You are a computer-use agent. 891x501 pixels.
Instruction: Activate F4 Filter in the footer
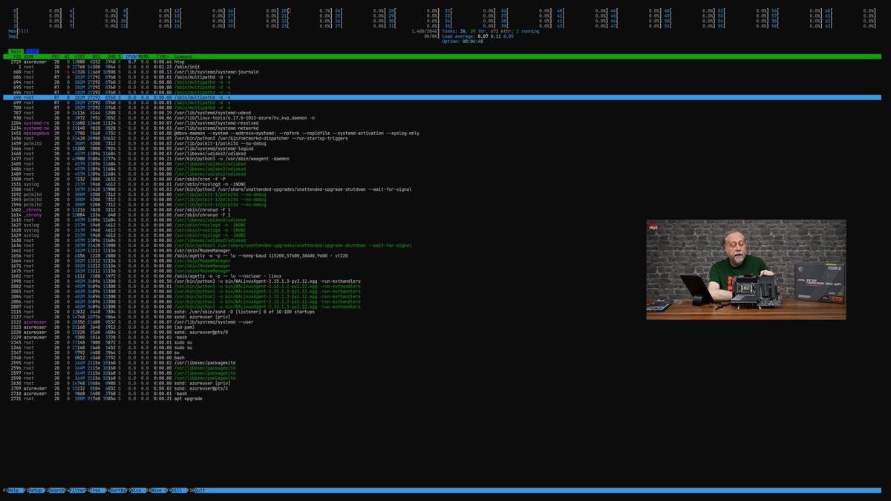tap(75, 491)
